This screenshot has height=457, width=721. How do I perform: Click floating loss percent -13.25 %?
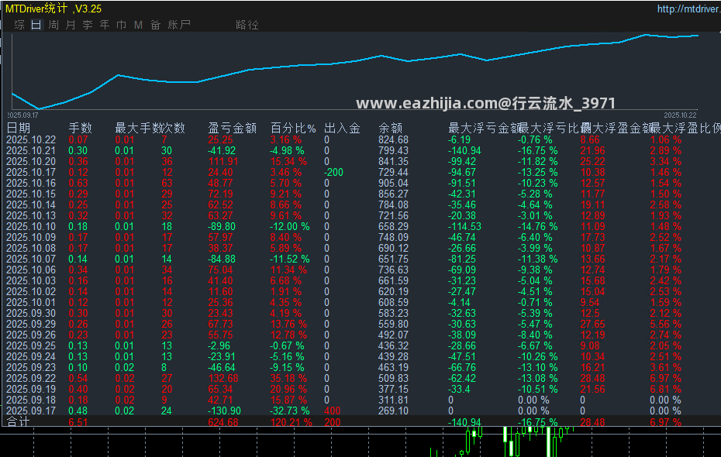coord(538,172)
